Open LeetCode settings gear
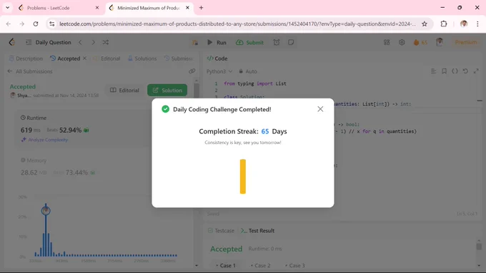This screenshot has width=486, height=273. click(x=402, y=42)
